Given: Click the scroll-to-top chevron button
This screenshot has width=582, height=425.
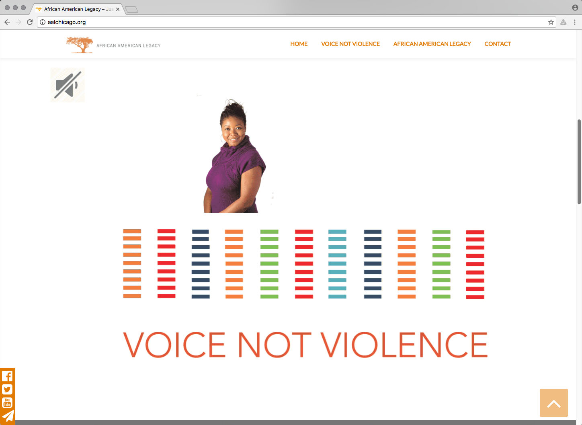Looking at the screenshot, I should [553, 403].
